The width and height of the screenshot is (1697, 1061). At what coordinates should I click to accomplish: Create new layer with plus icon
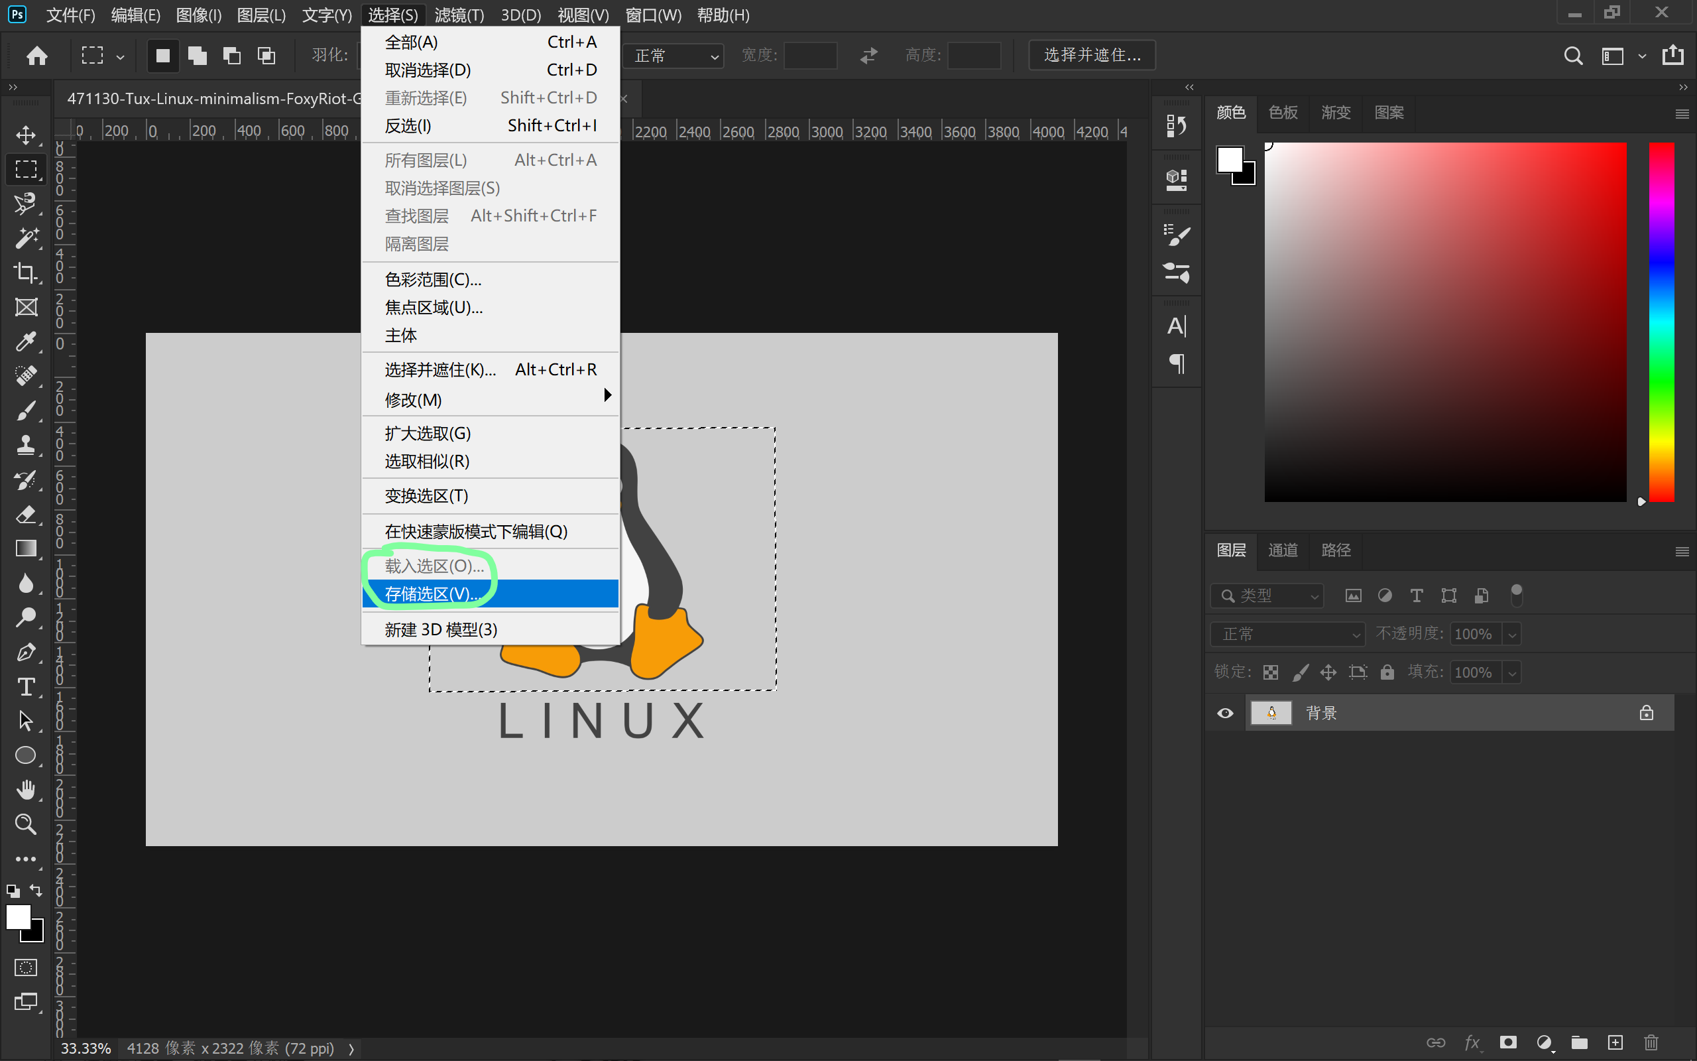pyautogui.click(x=1615, y=1042)
